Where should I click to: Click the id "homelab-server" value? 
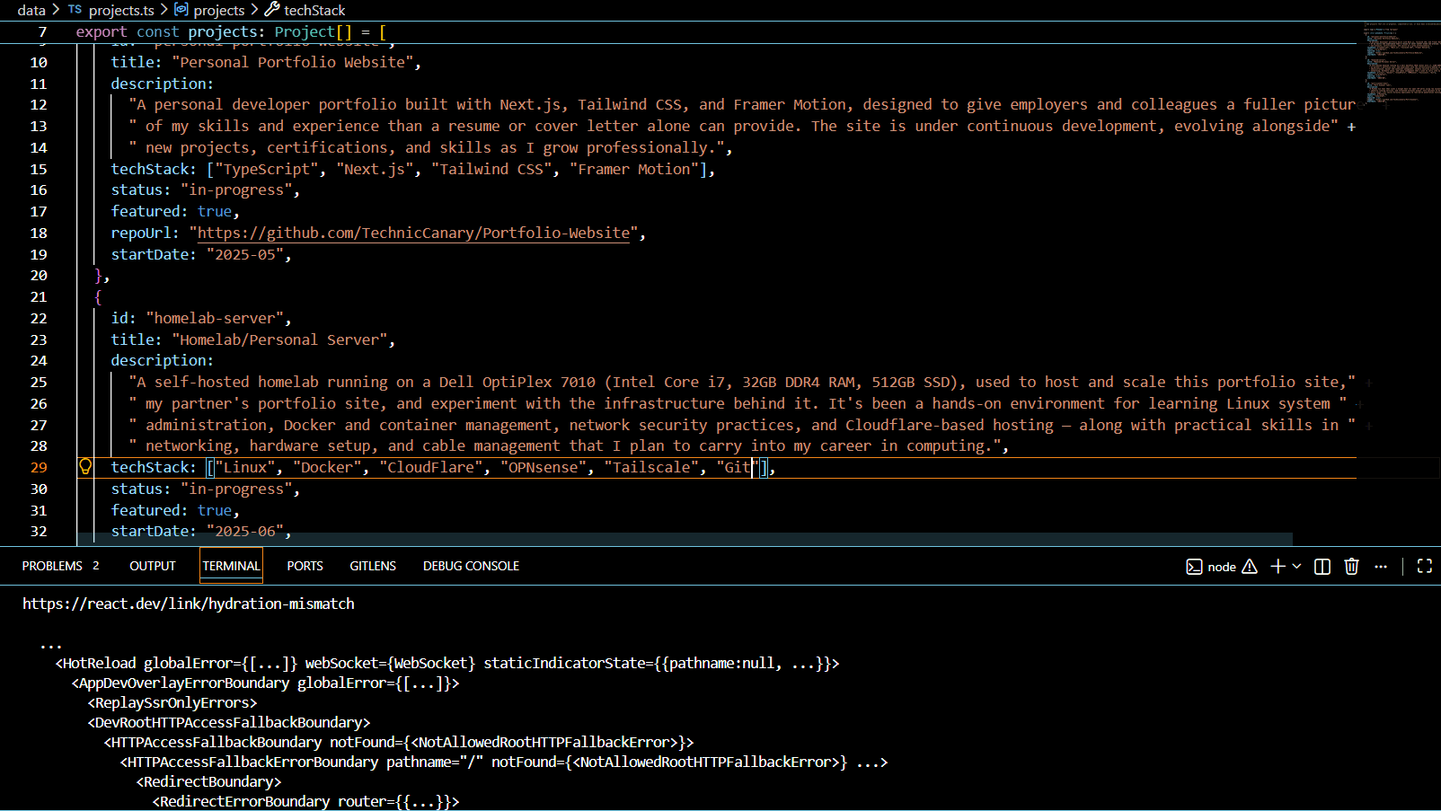(215, 318)
